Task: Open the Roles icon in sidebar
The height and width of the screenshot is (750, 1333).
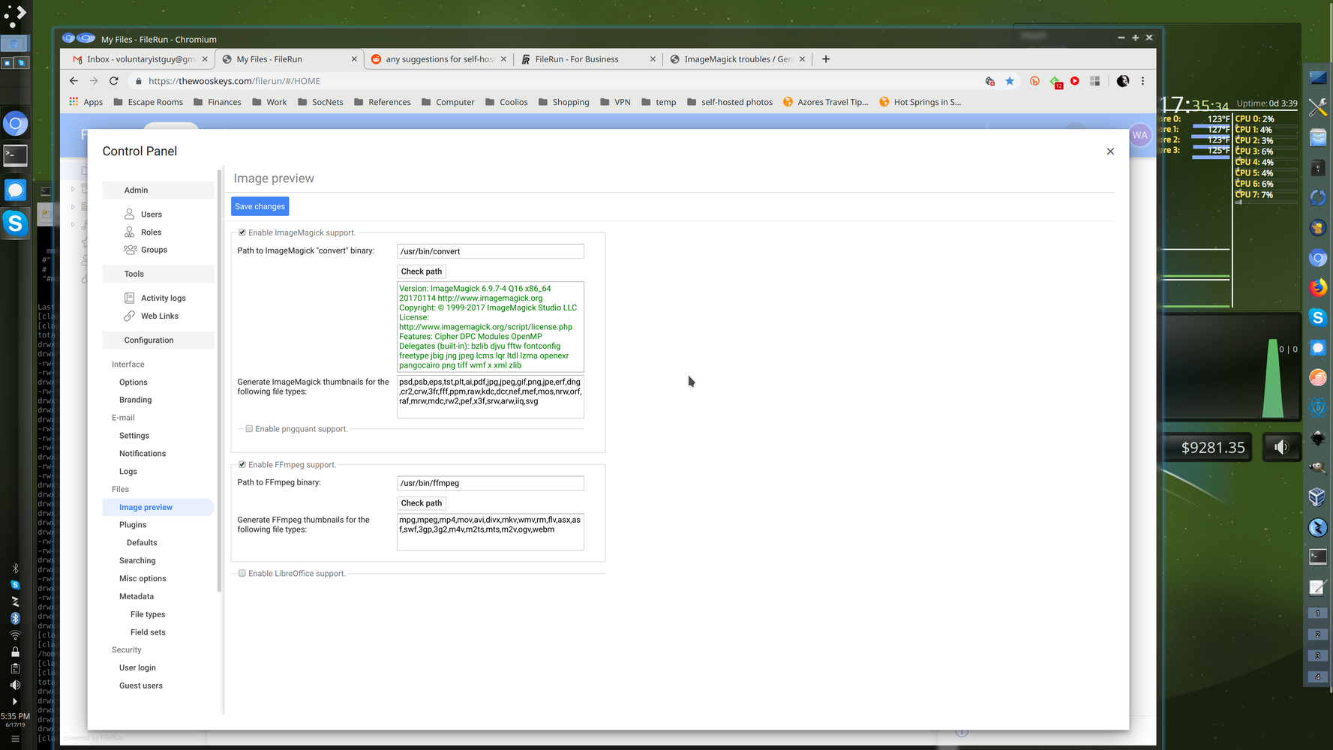Action: coord(130,232)
